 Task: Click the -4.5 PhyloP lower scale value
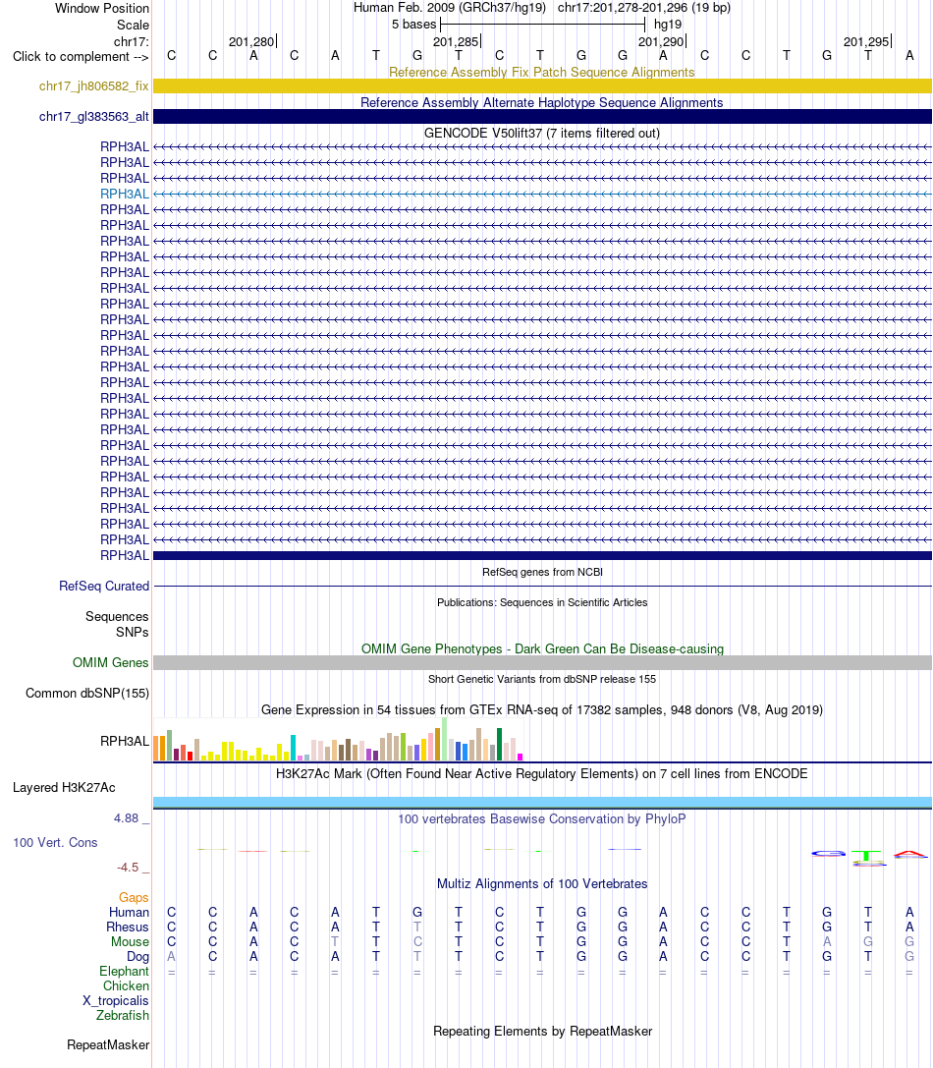point(128,867)
